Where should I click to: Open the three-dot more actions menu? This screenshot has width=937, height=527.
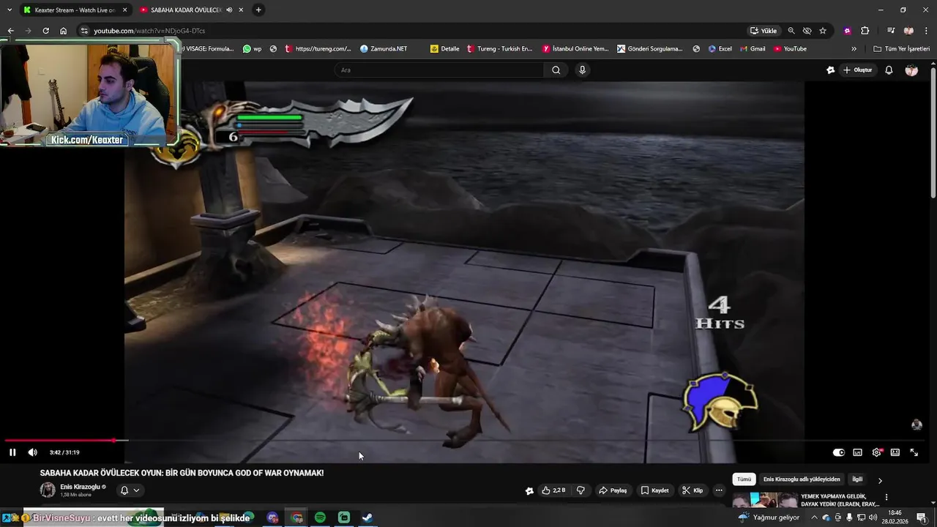pos(720,490)
